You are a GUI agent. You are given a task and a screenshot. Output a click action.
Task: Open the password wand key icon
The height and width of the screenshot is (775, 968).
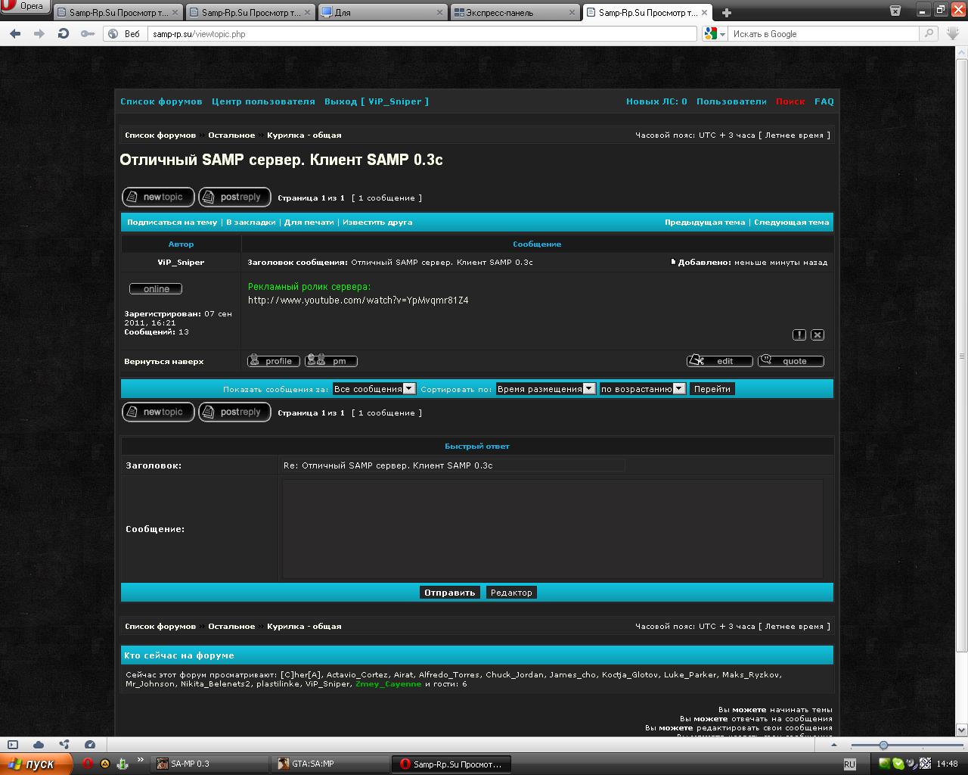[88, 34]
